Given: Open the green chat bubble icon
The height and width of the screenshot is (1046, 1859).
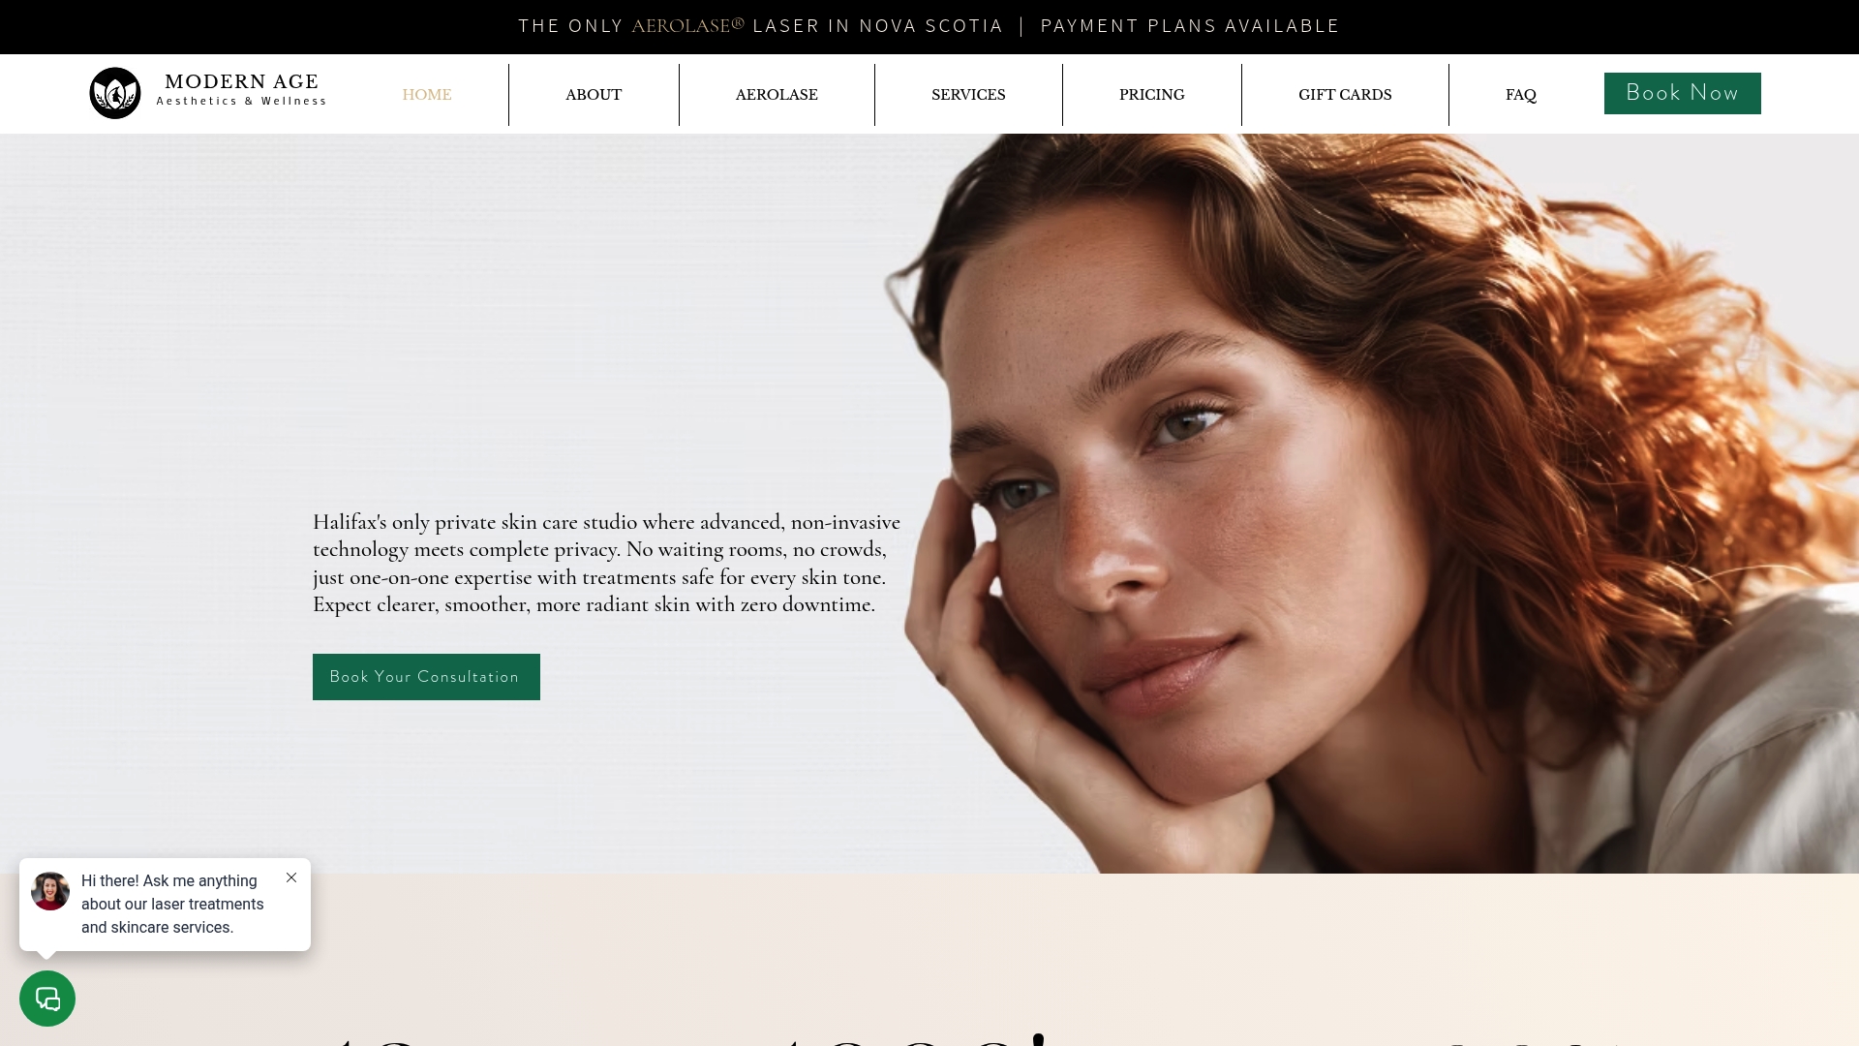Looking at the screenshot, I should click(47, 999).
